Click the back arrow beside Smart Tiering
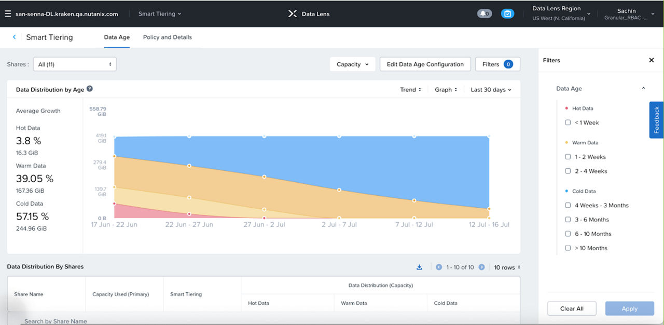664x325 pixels. coord(14,37)
